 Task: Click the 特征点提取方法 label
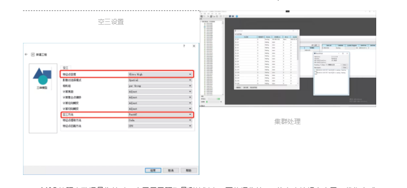point(72,120)
